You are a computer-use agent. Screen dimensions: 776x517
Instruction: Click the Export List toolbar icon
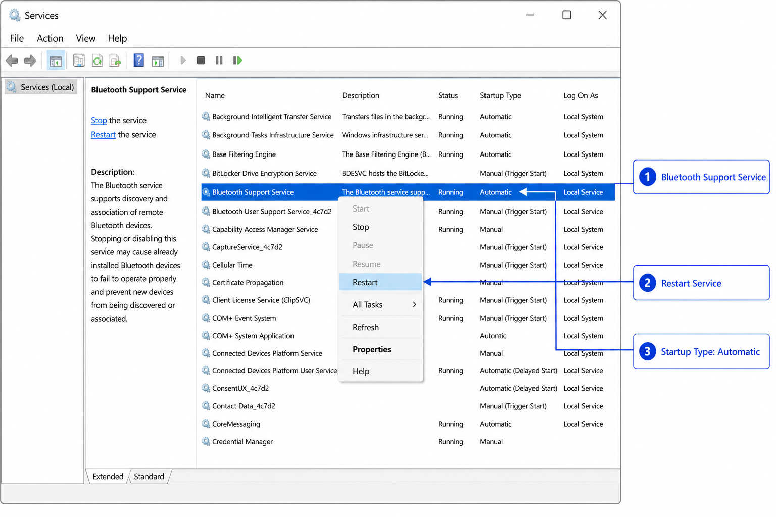(x=116, y=61)
